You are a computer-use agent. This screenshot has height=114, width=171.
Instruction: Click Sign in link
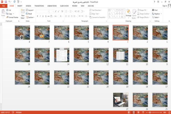pyautogui.click(x=165, y=6)
